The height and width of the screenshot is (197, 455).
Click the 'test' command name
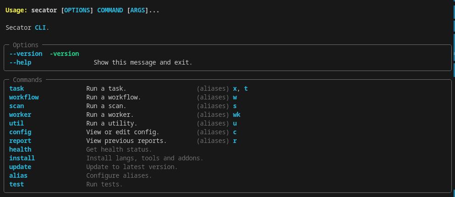click(x=17, y=184)
